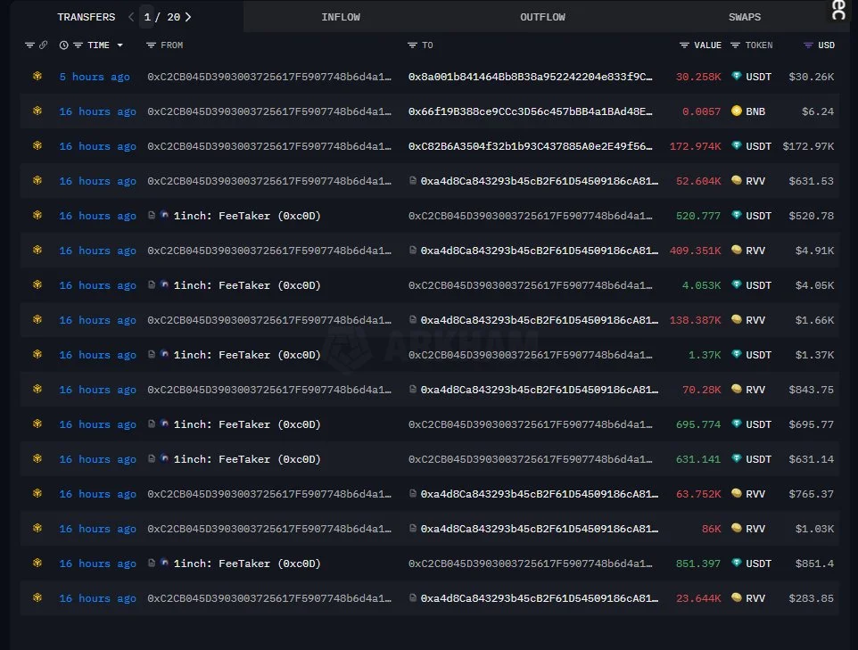Open the FROM column filter
Screen dimensions: 858x650
click(x=152, y=45)
